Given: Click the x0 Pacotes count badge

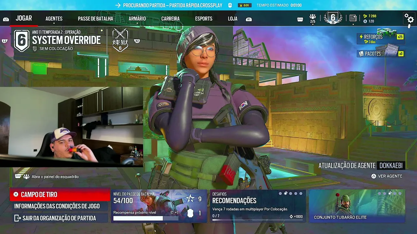Looking at the screenshot, I should coord(401,54).
